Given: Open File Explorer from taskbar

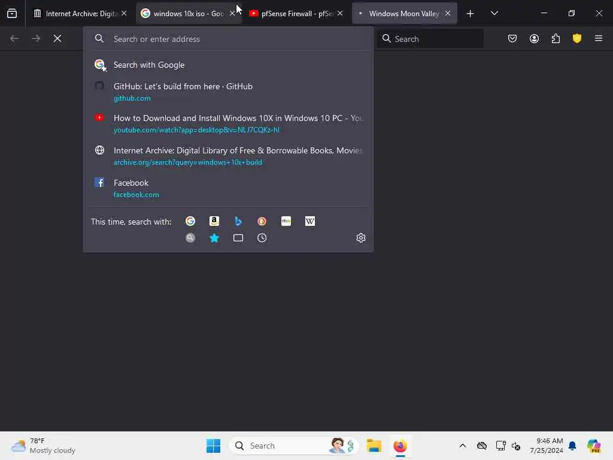Looking at the screenshot, I should click(x=374, y=446).
